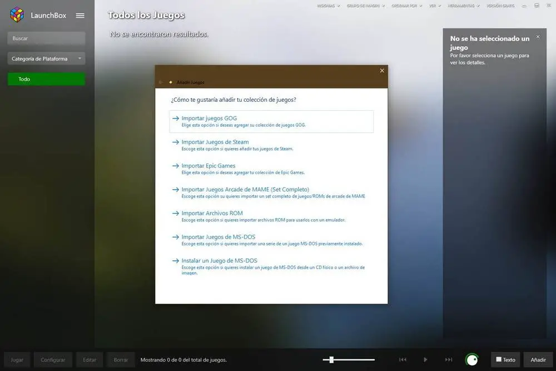Click the 'No se encontraron resultados' text
556x371 pixels.
pos(159,34)
